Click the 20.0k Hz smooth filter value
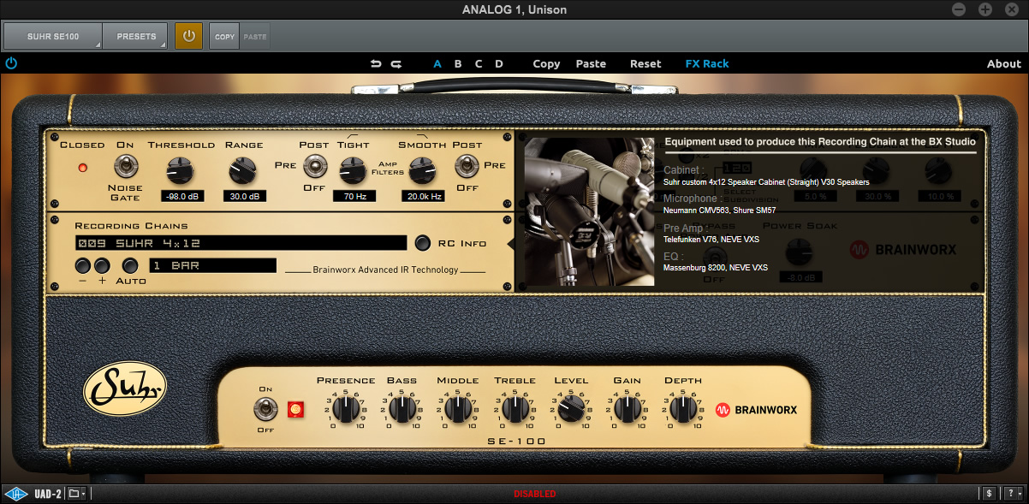Viewport: 1029px width, 504px height. [x=423, y=196]
